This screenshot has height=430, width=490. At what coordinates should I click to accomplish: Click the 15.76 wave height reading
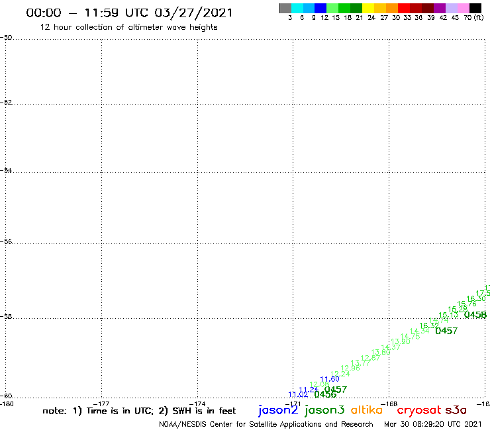pyautogui.click(x=467, y=304)
